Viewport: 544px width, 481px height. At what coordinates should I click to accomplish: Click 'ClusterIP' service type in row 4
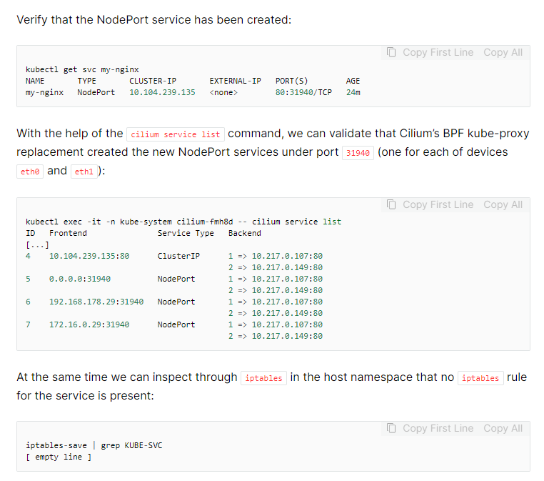178,256
